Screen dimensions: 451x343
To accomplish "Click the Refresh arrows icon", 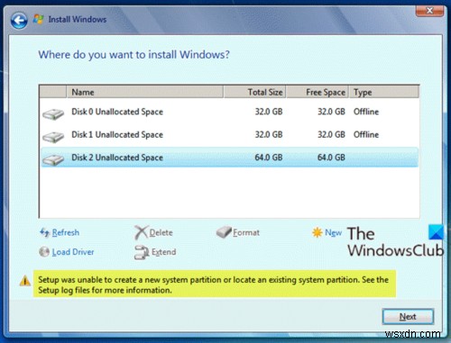I will point(44,232).
